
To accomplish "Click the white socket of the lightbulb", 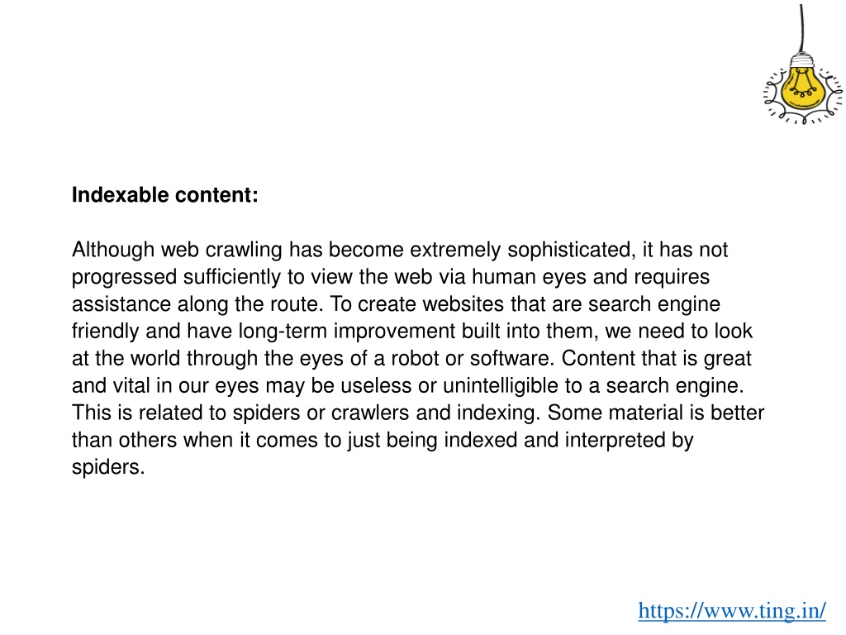I will click(802, 60).
